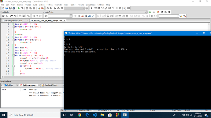Open Visual Studio Code from taskbar
211x118 pixels.
[x=94, y=115]
